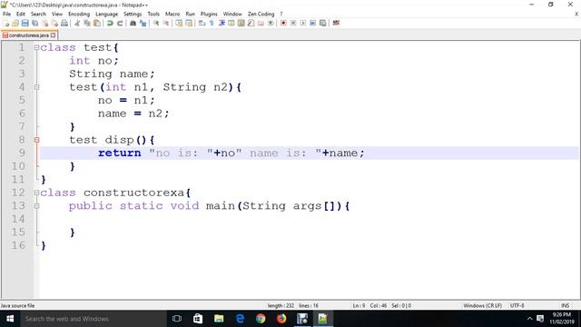Click the Ln : 9 status field
581x327 pixels.
click(359, 306)
